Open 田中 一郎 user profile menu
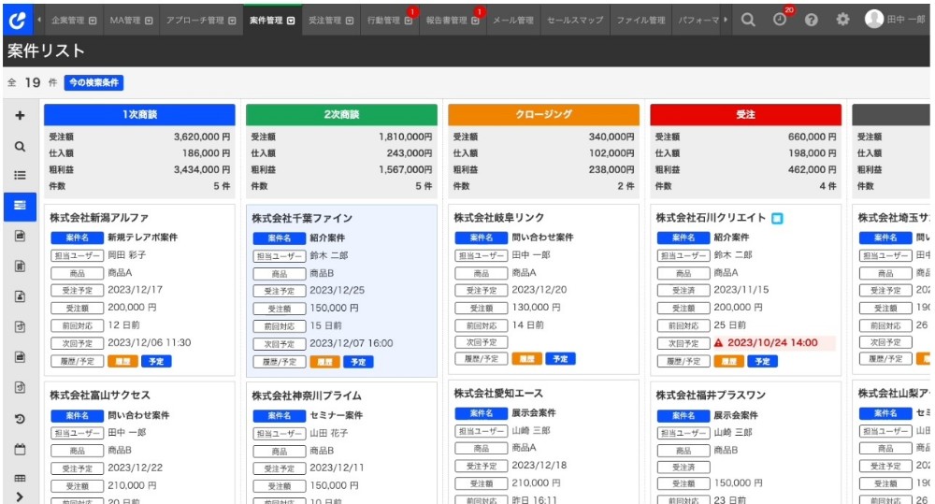Image resolution: width=935 pixels, height=504 pixels. [895, 20]
